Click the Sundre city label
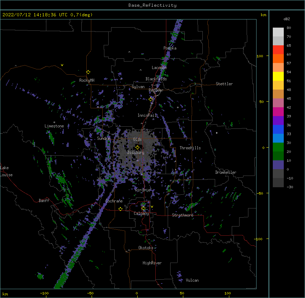Viewport: 305px width, 298px height. [103, 138]
